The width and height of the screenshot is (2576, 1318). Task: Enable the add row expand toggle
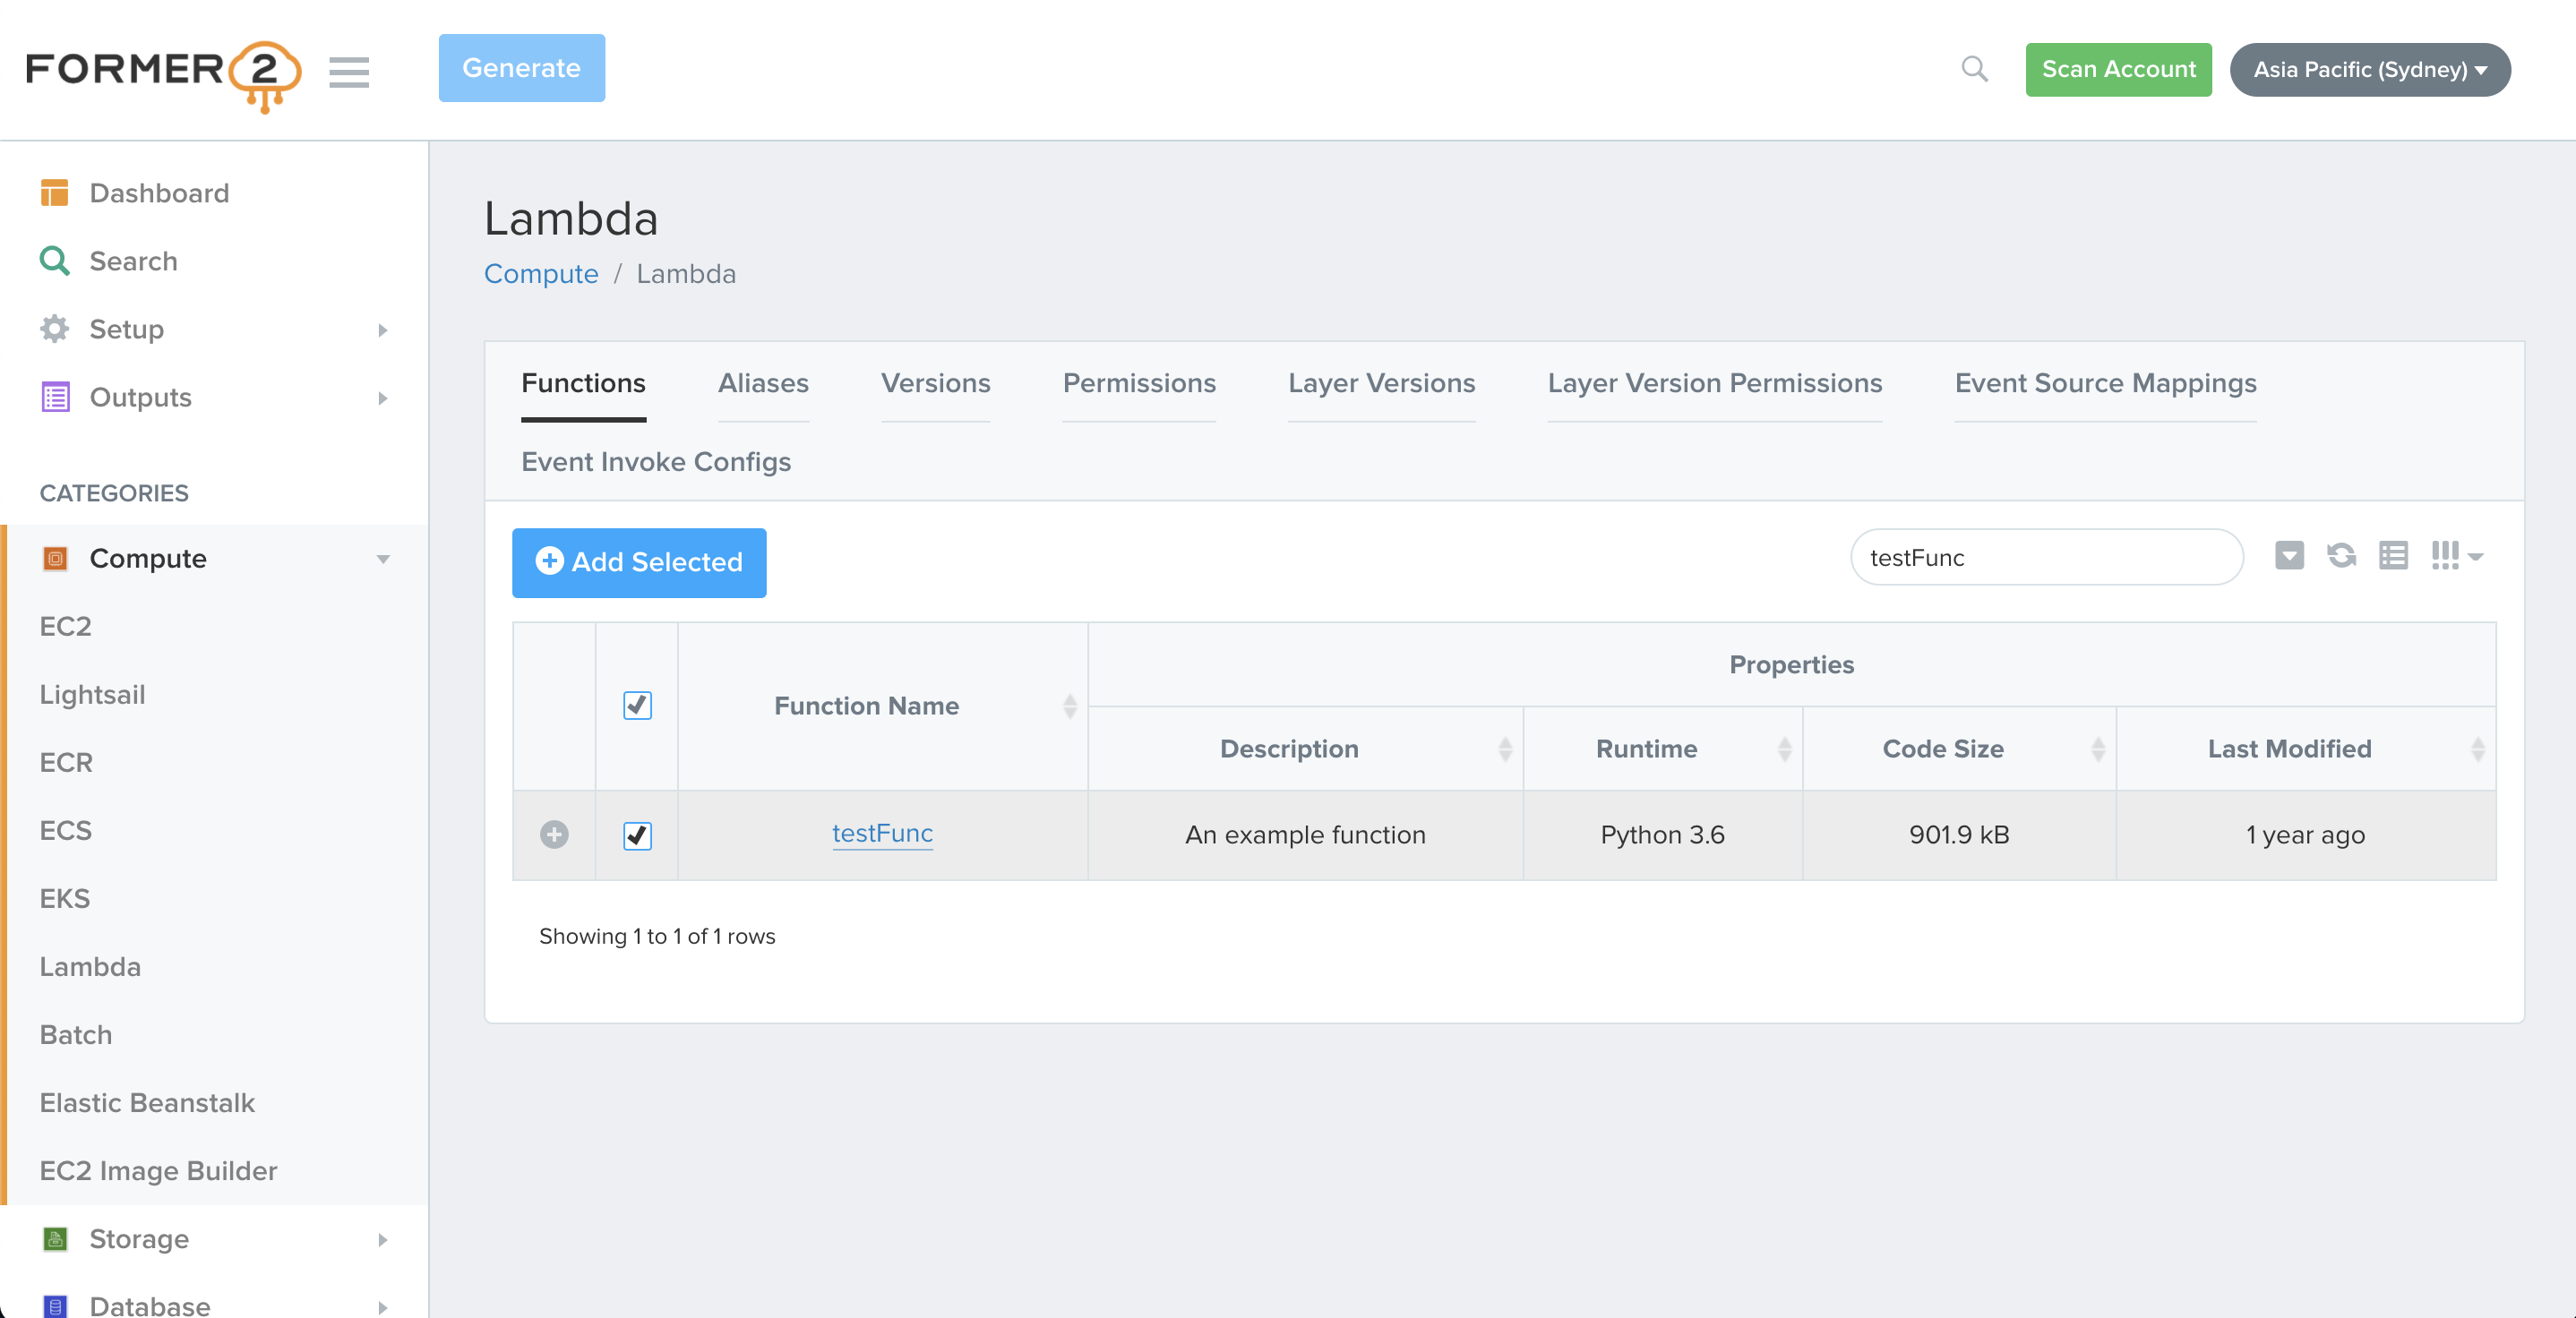[555, 835]
